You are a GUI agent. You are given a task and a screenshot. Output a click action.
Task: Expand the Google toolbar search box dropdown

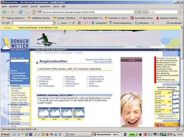coord(54,23)
